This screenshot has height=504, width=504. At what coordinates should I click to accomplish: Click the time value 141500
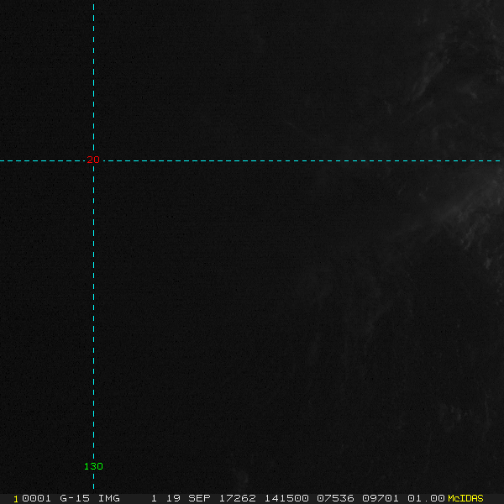click(286, 498)
